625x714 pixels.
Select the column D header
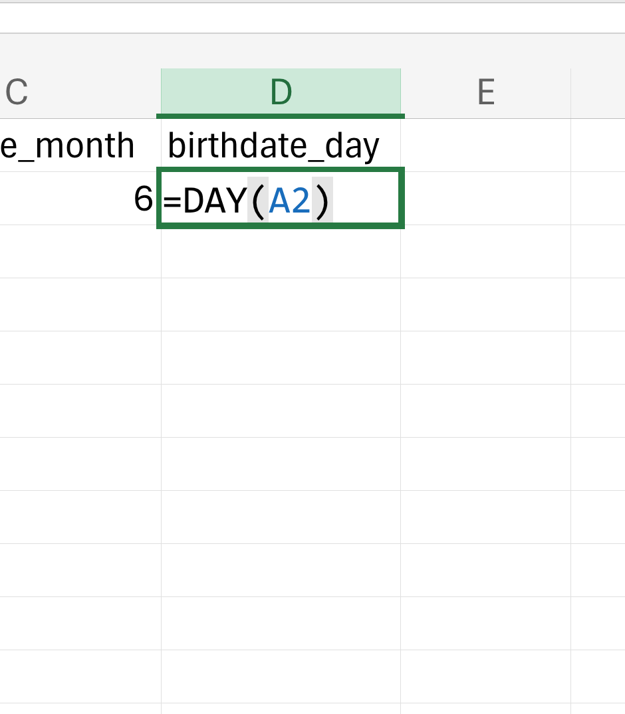coord(281,94)
